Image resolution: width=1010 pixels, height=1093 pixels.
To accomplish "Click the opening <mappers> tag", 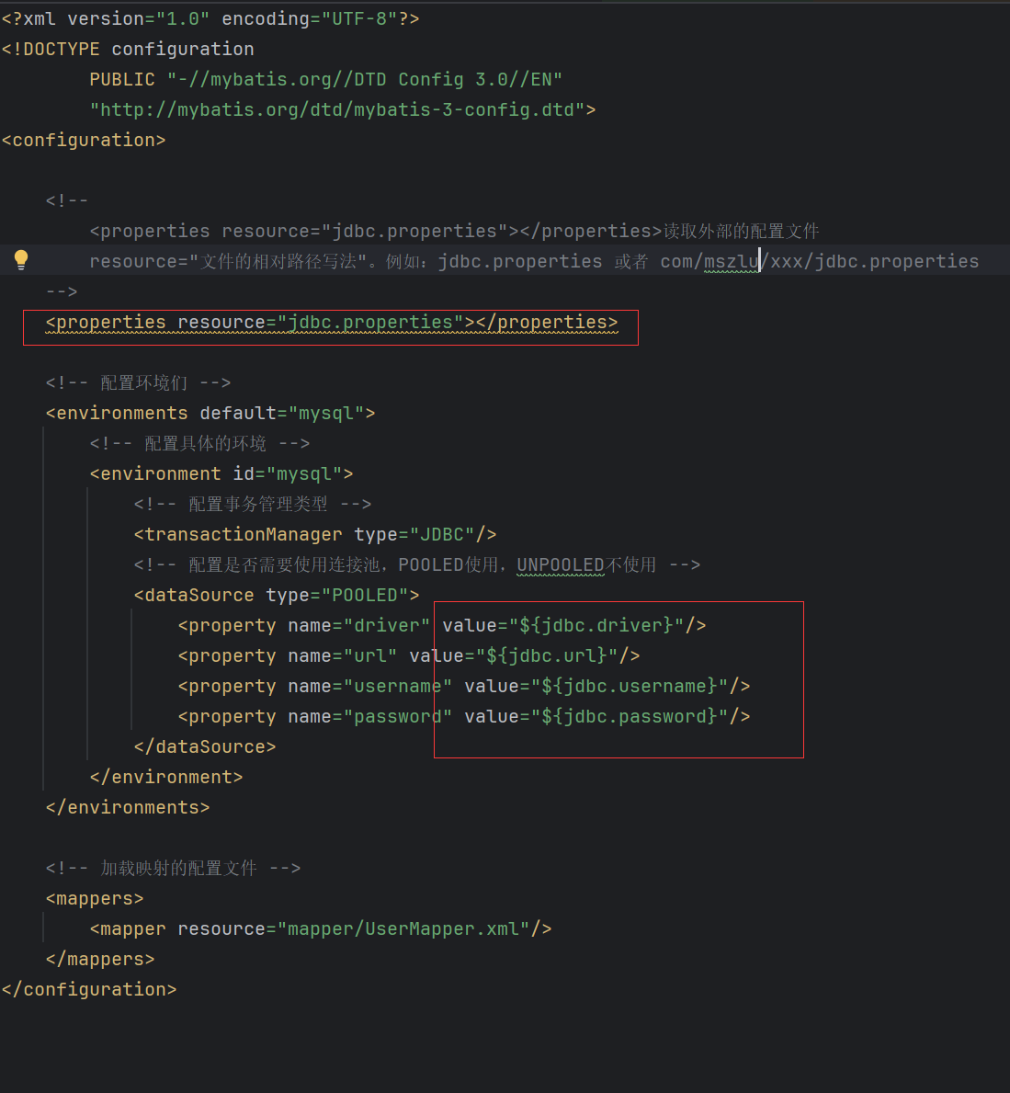I will point(94,899).
